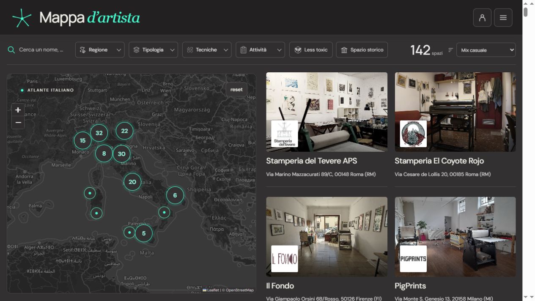Open the Mix casuale sort dropdown
535x301 pixels.
[486, 50]
